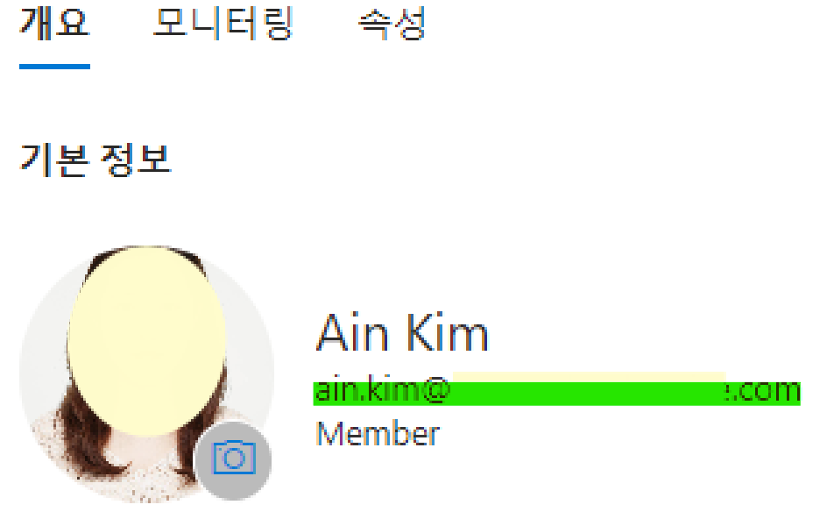The height and width of the screenshot is (519, 834).
Task: Click the blue camera glyph on the avatar
Action: (234, 458)
